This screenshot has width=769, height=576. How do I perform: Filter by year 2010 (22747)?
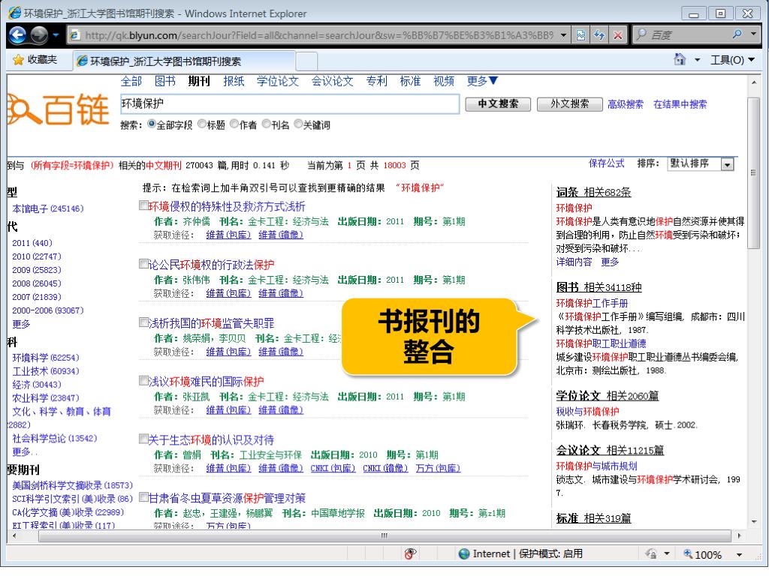point(37,256)
